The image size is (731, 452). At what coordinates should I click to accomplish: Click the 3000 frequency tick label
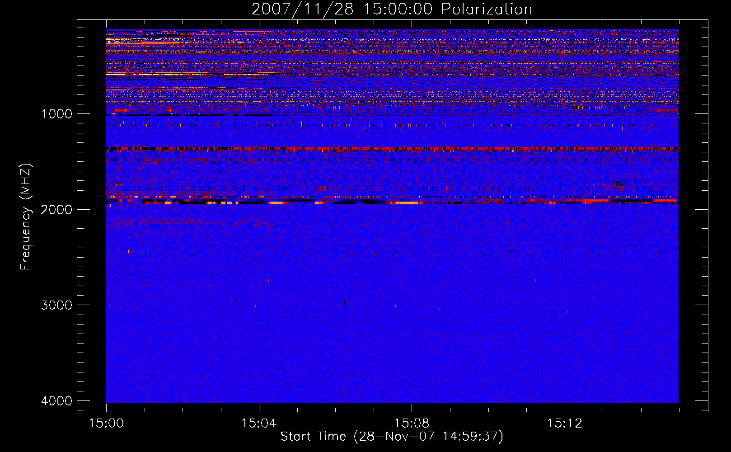56,305
